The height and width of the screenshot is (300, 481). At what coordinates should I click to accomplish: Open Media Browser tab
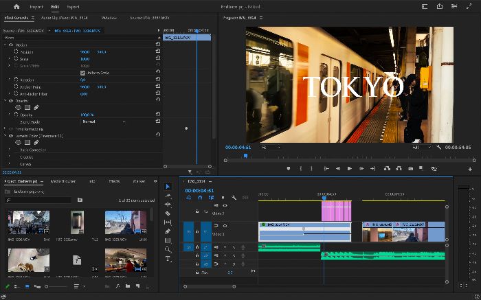(x=63, y=181)
